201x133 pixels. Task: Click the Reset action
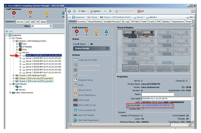point(81,85)
